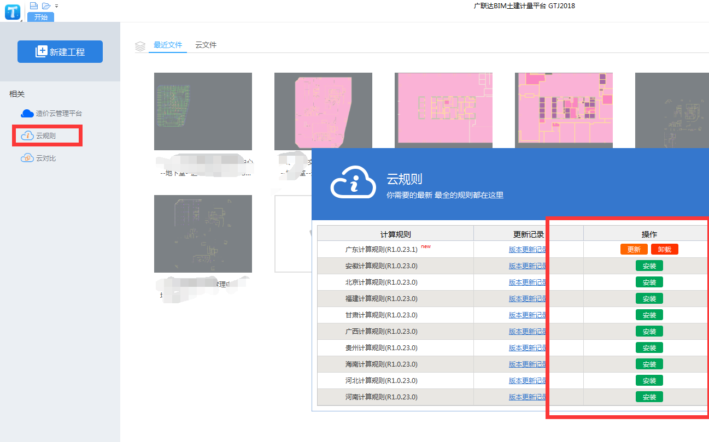This screenshot has width=709, height=442.
Task: Click the 计算规则 column header
Action: pos(395,234)
